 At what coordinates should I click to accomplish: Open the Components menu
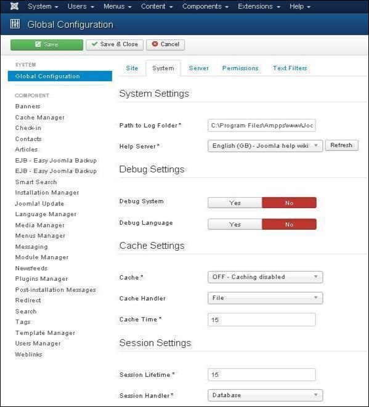click(x=205, y=7)
